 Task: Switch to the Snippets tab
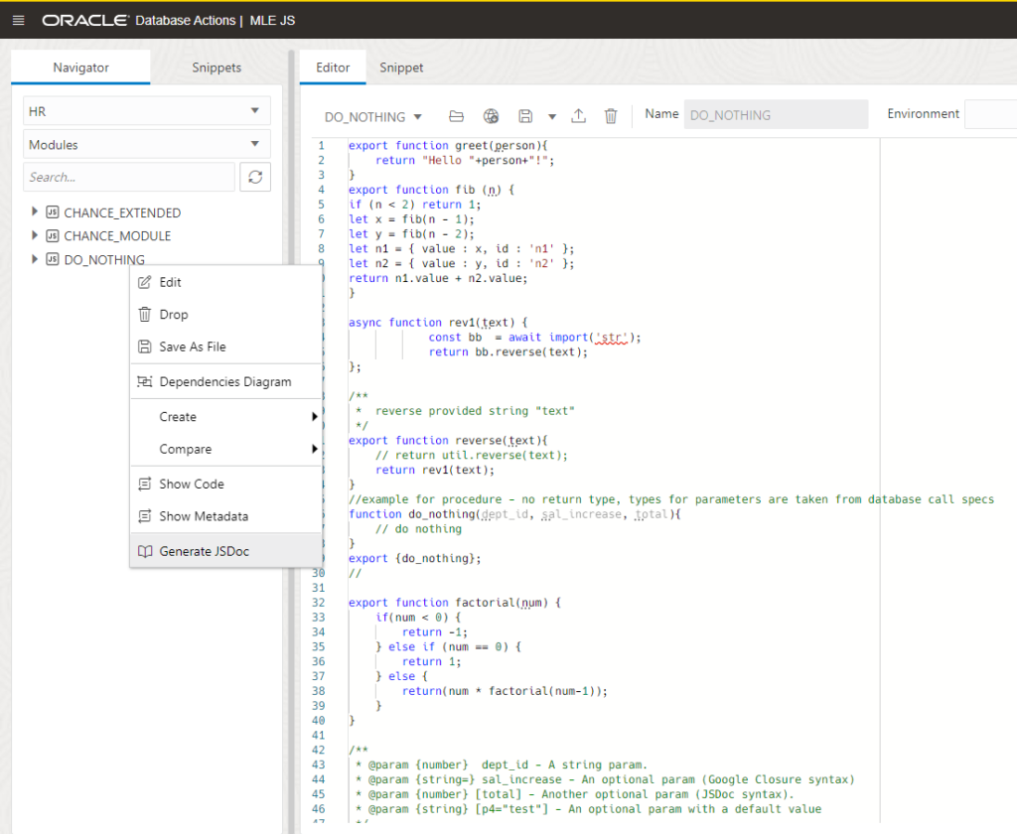tap(216, 68)
